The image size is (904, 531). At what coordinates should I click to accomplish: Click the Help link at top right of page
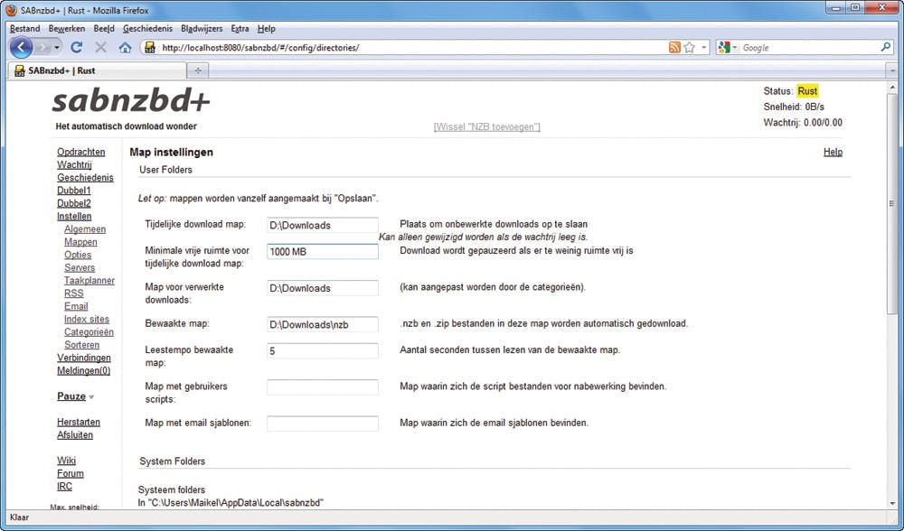833,152
